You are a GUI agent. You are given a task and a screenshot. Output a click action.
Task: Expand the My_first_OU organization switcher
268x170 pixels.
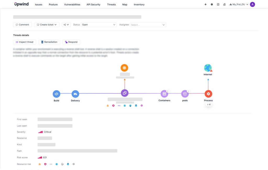point(239,4)
